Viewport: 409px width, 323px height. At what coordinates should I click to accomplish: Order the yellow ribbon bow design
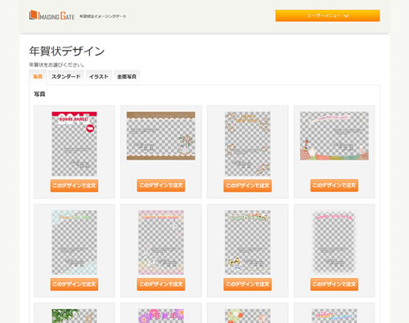tap(248, 285)
